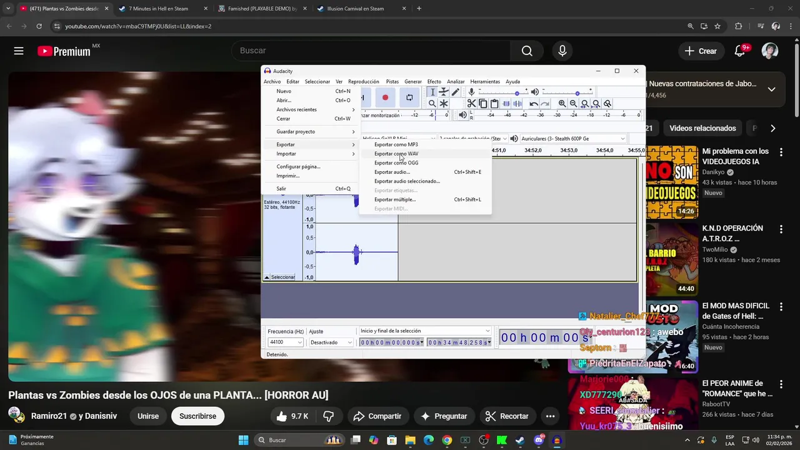Click the recording microphone meter icon
800x450 pixels.
[471, 92]
